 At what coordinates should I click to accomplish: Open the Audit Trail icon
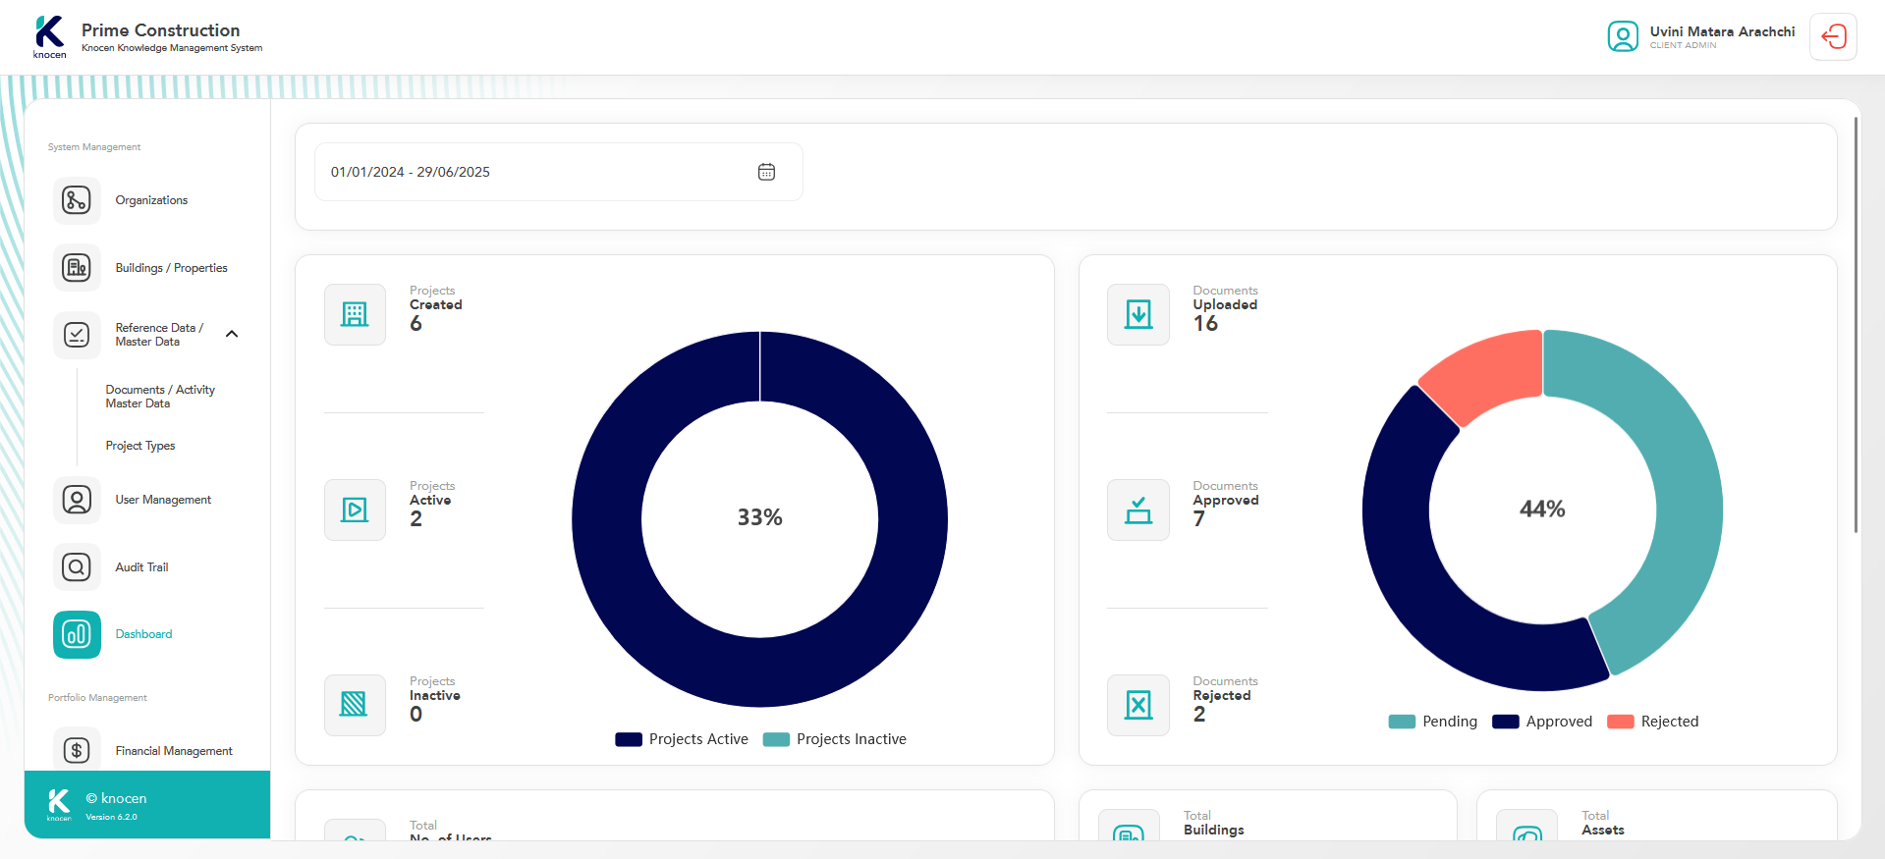pos(77,567)
